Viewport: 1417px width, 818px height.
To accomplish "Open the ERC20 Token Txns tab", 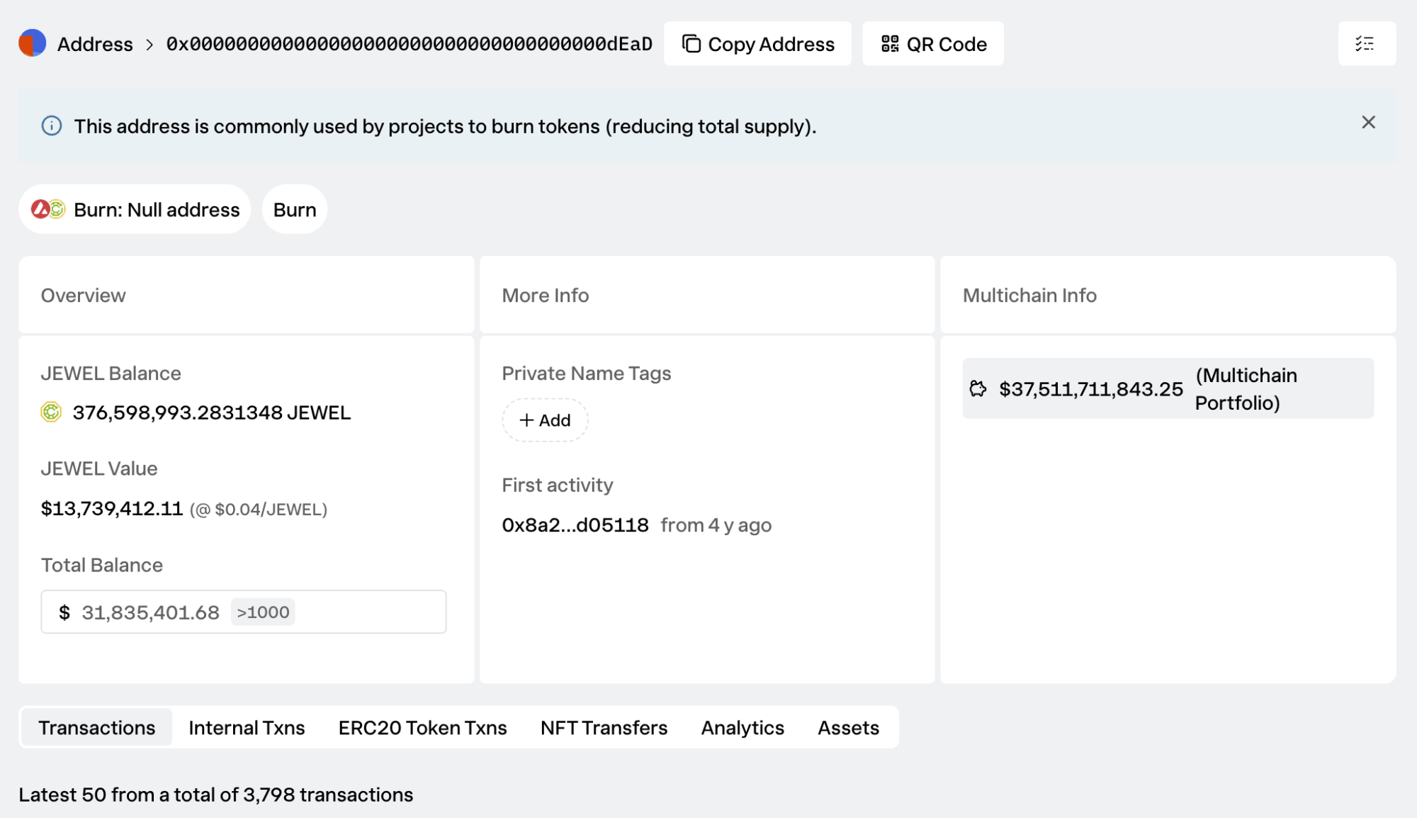I will [x=422, y=727].
